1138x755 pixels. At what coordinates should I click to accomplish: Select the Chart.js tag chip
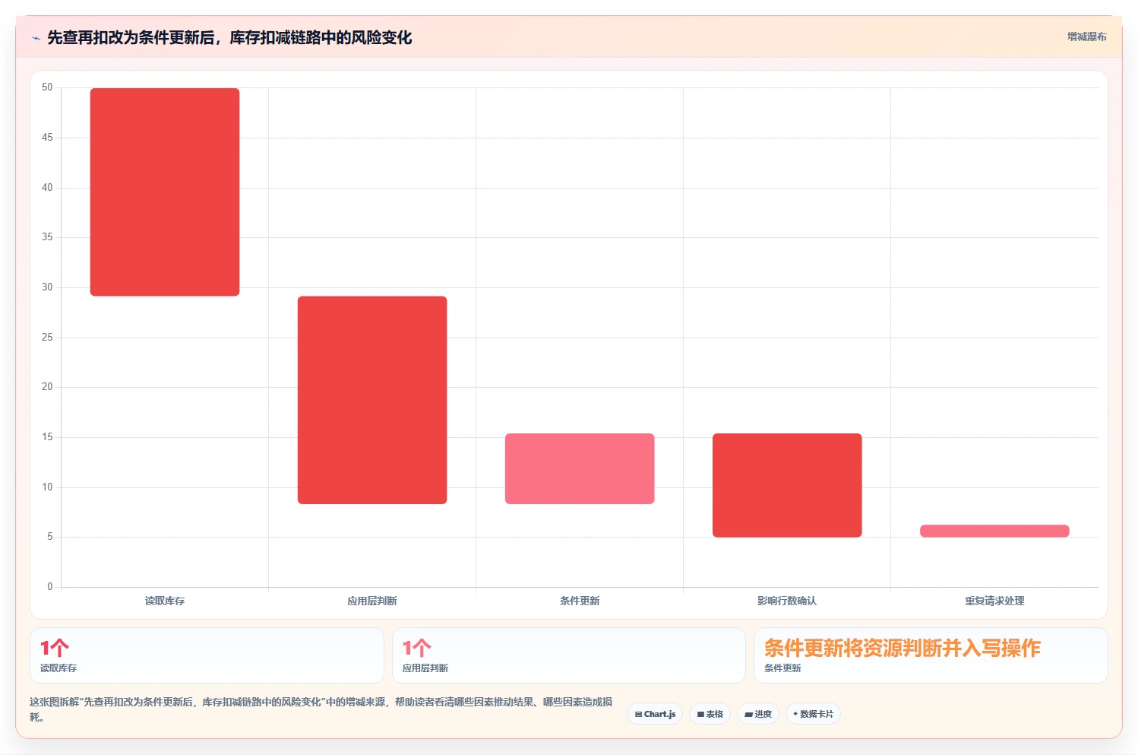point(655,714)
